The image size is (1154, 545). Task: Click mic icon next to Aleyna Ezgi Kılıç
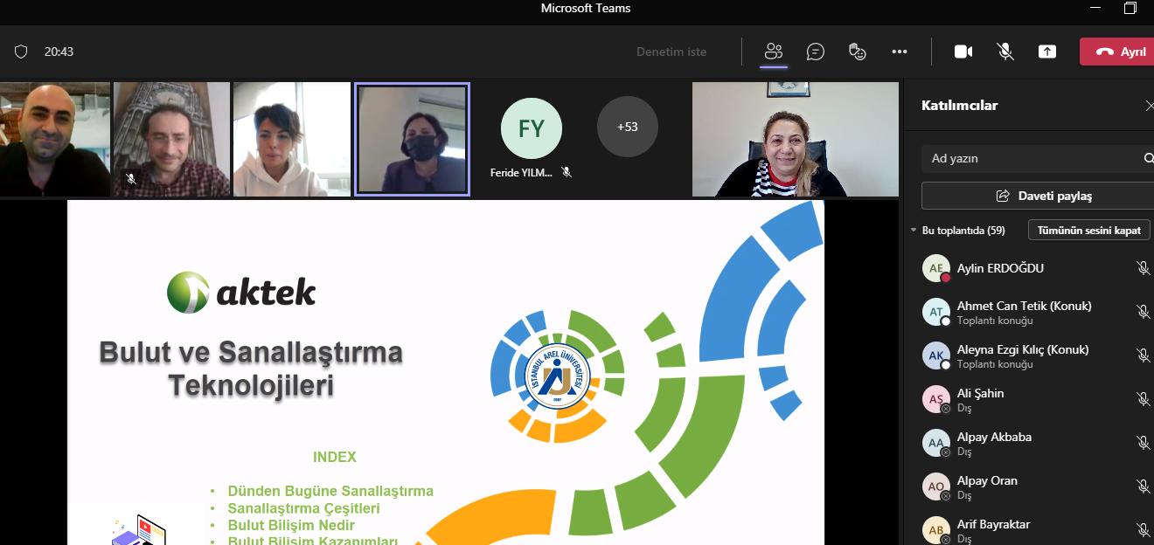pos(1143,355)
